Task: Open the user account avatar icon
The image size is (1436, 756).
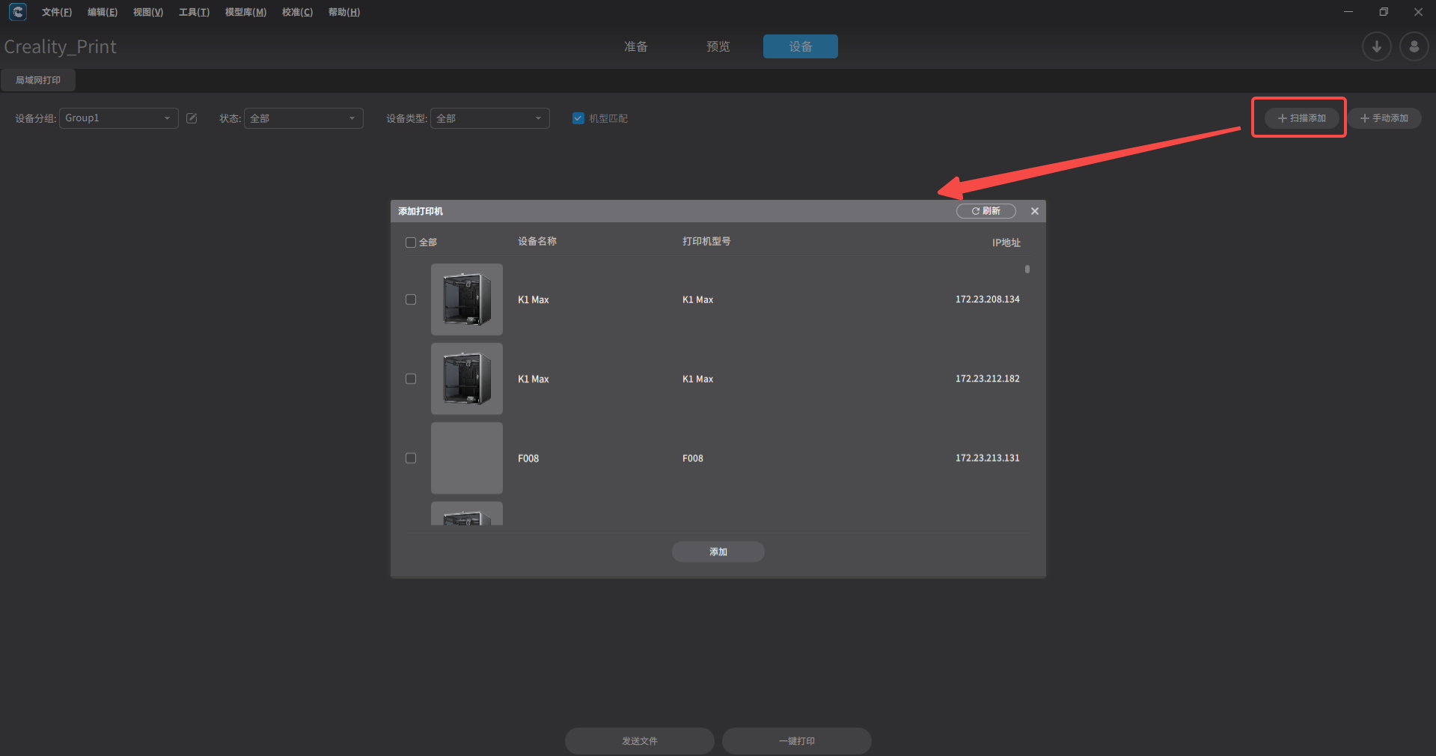Action: pyautogui.click(x=1414, y=46)
